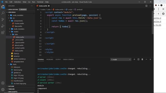The width and height of the screenshot is (166, 93).
Task: Open Nav.svelte file
Action: tap(21, 26)
